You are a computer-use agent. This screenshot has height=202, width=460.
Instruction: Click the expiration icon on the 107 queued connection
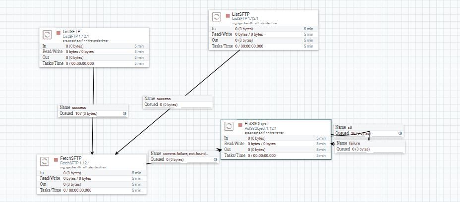point(124,113)
